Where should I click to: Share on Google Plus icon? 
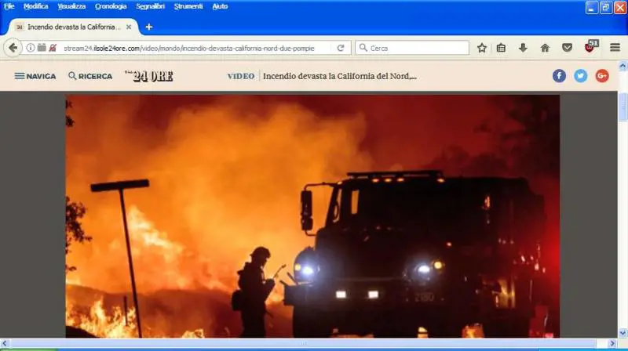(x=602, y=75)
